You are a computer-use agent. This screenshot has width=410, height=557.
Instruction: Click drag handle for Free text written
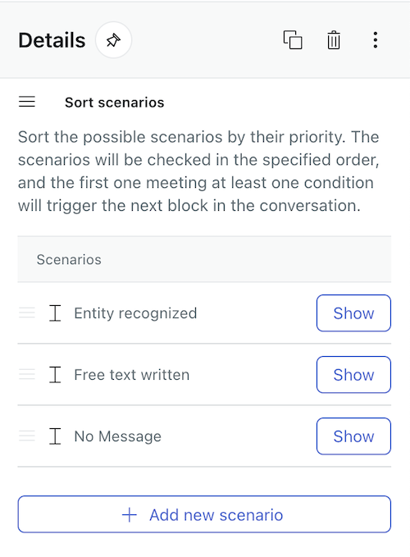click(x=27, y=374)
